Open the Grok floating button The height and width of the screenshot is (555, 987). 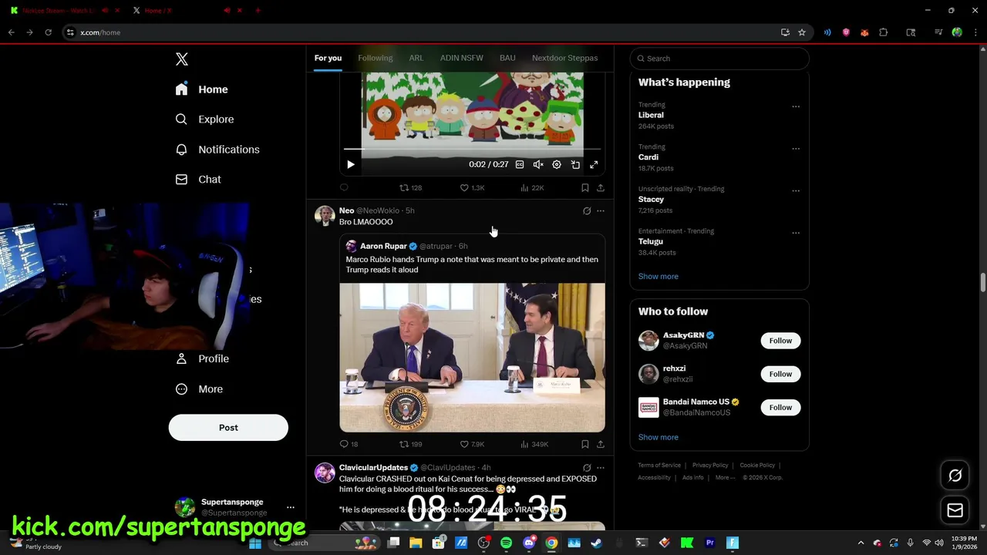[x=955, y=476]
